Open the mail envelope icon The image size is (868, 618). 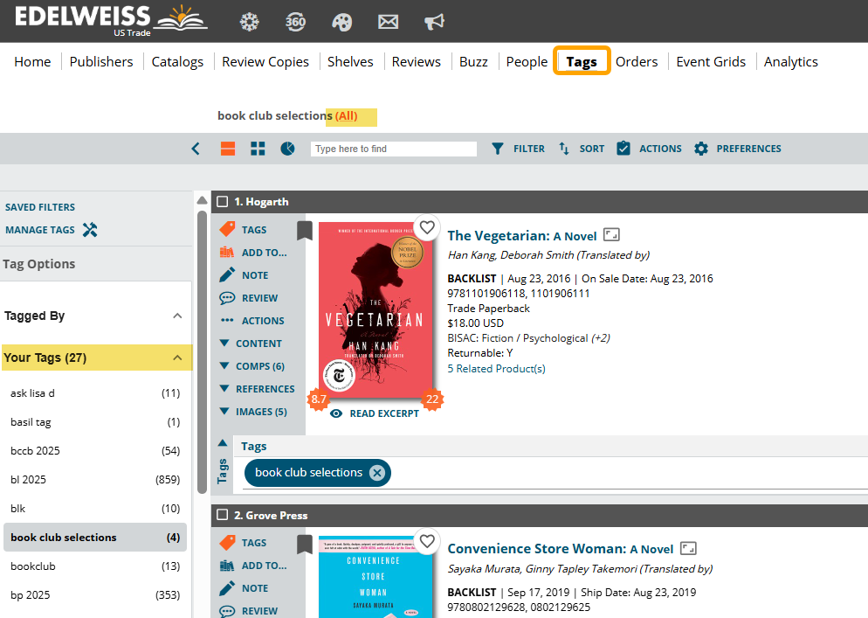coord(388,22)
